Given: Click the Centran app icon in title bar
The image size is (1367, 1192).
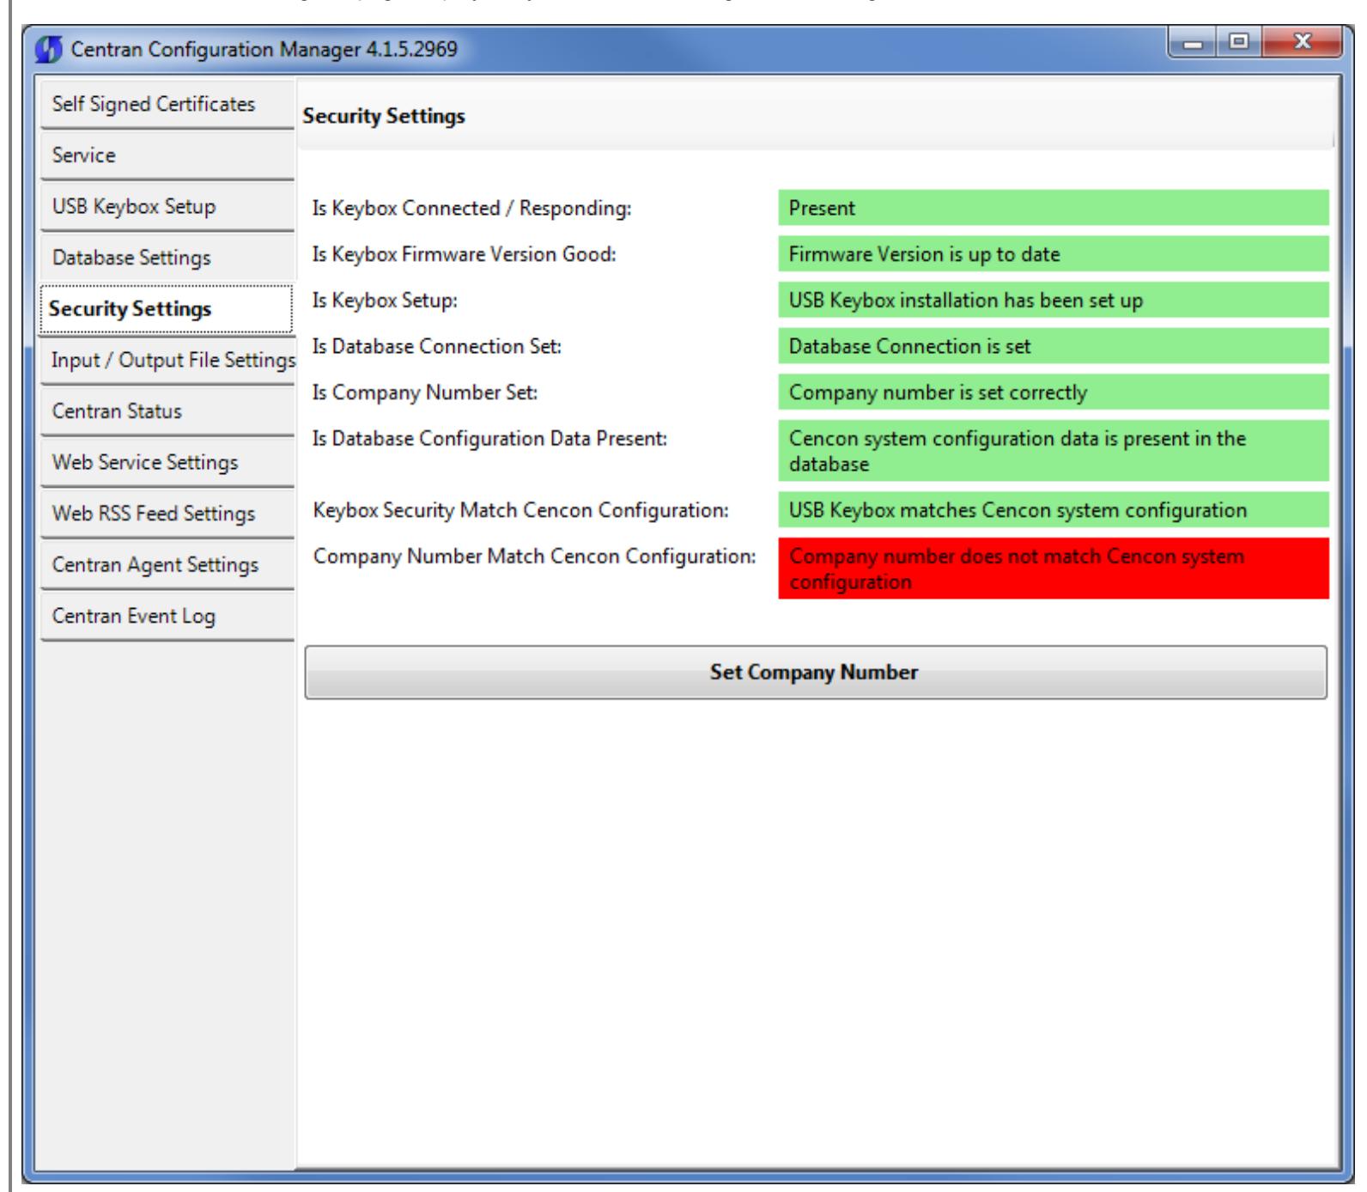Looking at the screenshot, I should (50, 49).
